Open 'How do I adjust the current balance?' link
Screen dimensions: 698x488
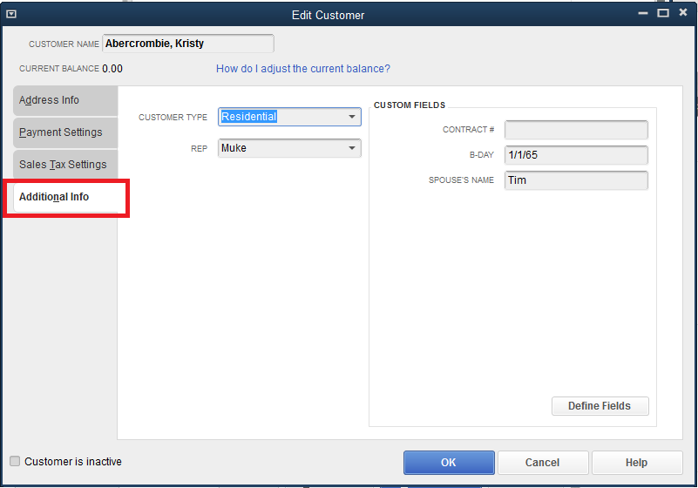(x=303, y=69)
